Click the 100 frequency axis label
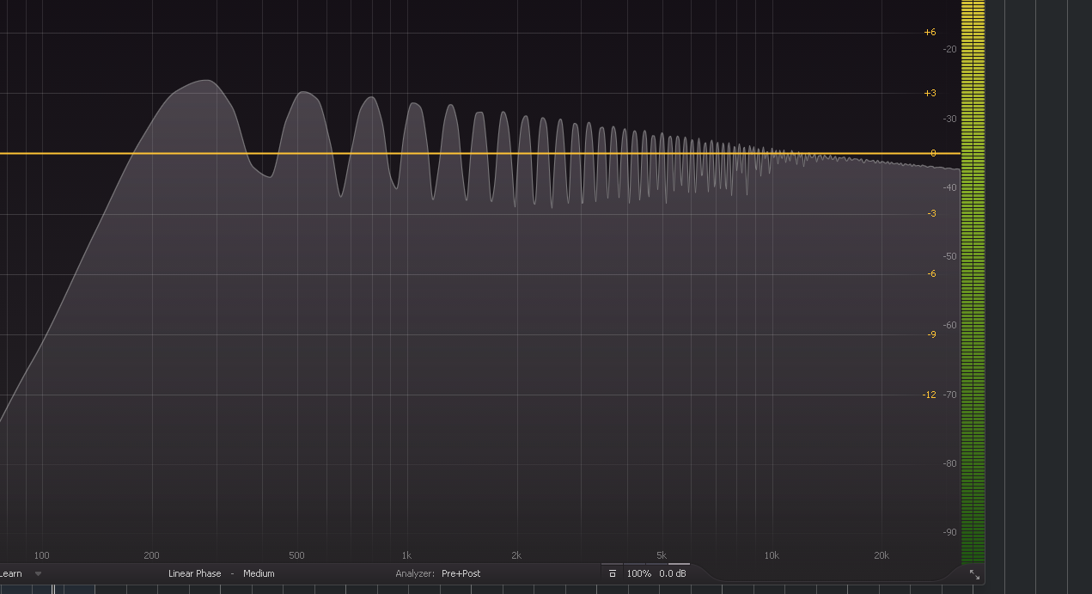The image size is (1092, 594). 41,555
